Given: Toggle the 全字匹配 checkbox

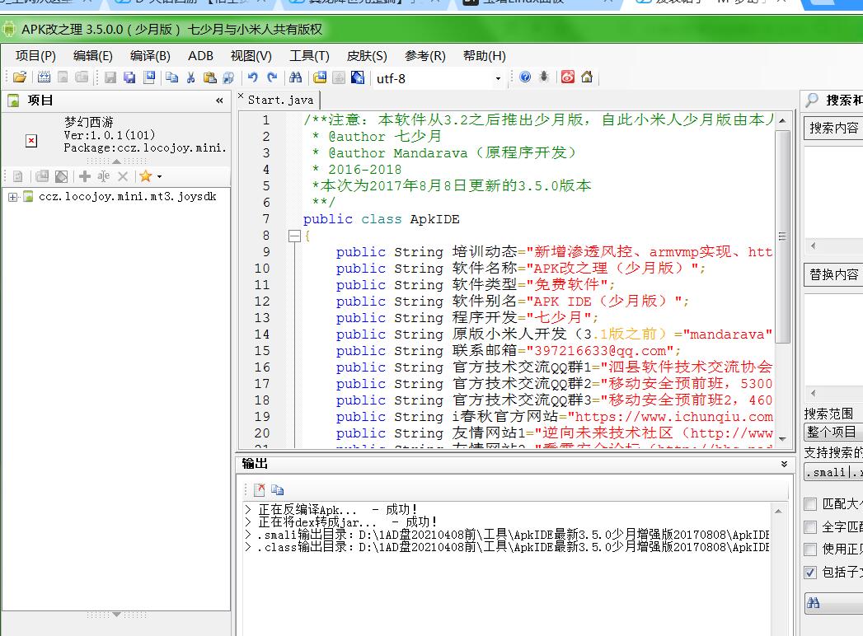Looking at the screenshot, I should [811, 526].
